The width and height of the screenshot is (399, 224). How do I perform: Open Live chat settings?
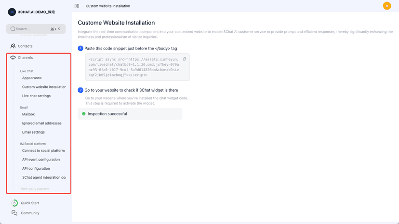(37, 96)
